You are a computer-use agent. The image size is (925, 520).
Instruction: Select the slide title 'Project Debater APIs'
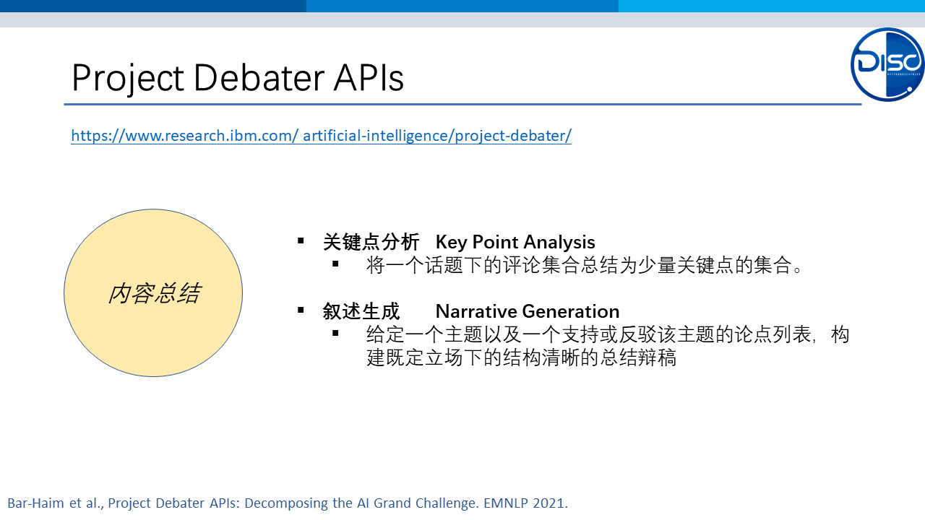coord(238,77)
